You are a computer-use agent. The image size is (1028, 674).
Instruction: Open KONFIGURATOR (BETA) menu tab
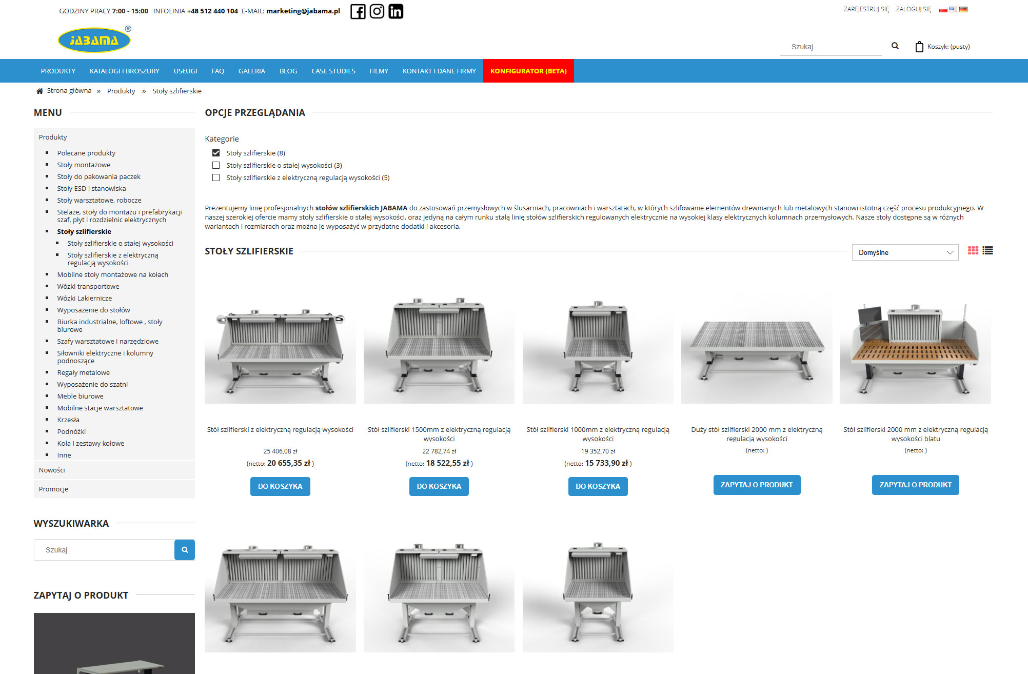click(528, 71)
